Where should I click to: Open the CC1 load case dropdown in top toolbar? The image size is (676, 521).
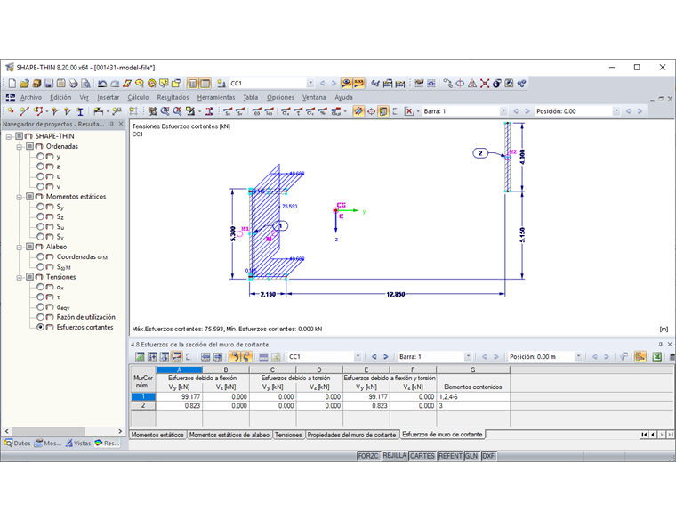(x=310, y=83)
